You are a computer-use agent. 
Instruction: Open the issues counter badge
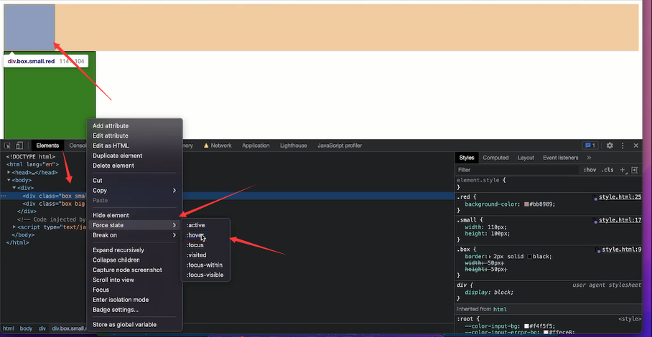click(590, 146)
